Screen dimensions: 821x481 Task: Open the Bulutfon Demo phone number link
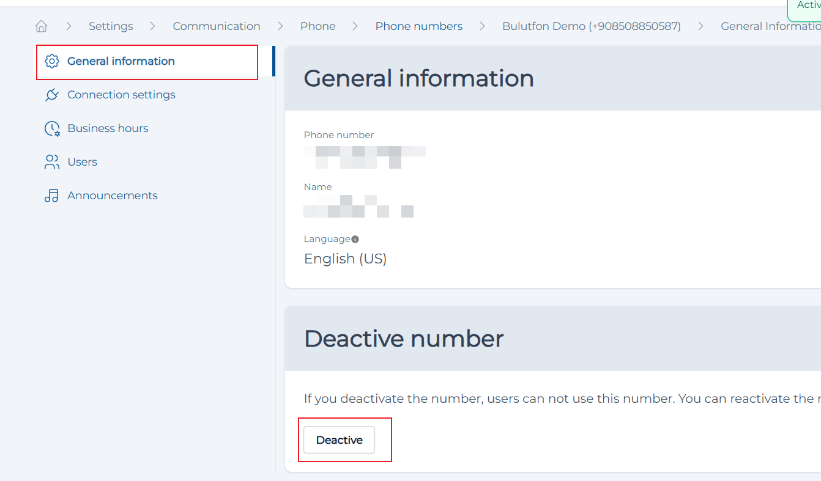[x=591, y=26]
